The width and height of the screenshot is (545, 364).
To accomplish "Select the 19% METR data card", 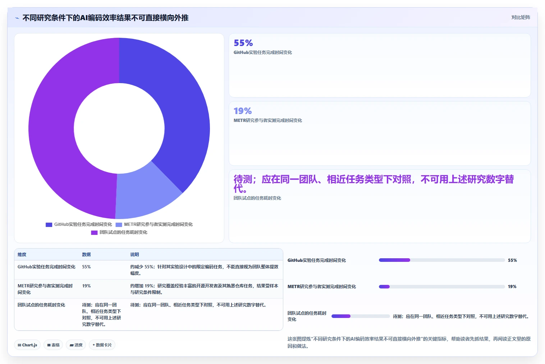I will [380, 133].
